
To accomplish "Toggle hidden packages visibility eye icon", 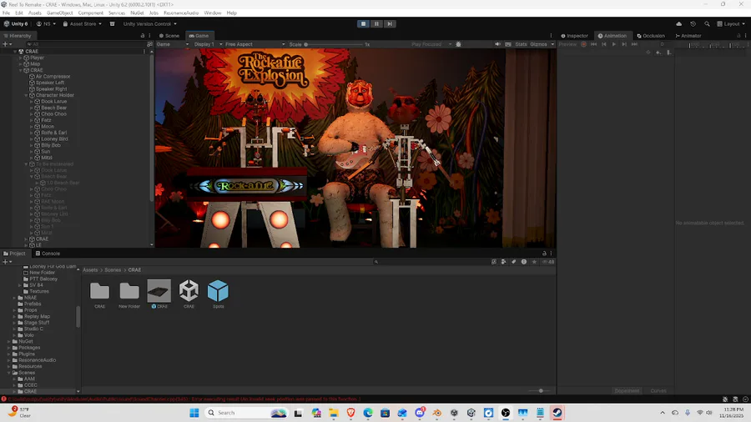I will [548, 262].
